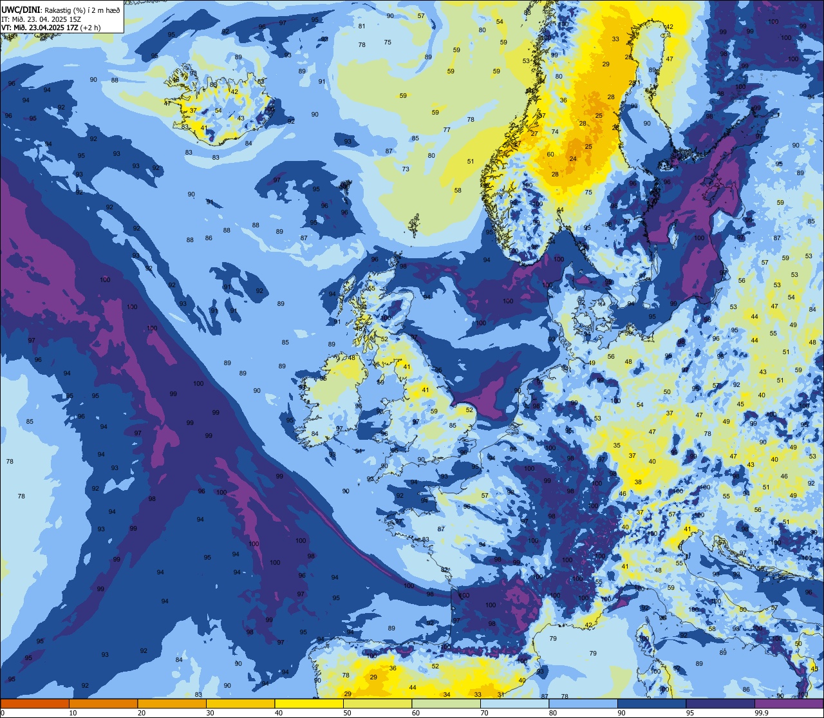Click the '24' humidity value over Sweden
This screenshot has width=824, height=718.
[573, 159]
